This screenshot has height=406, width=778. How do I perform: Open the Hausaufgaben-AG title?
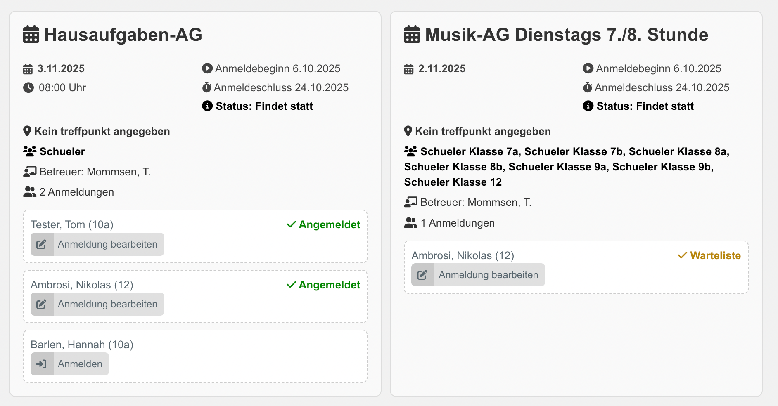point(123,35)
